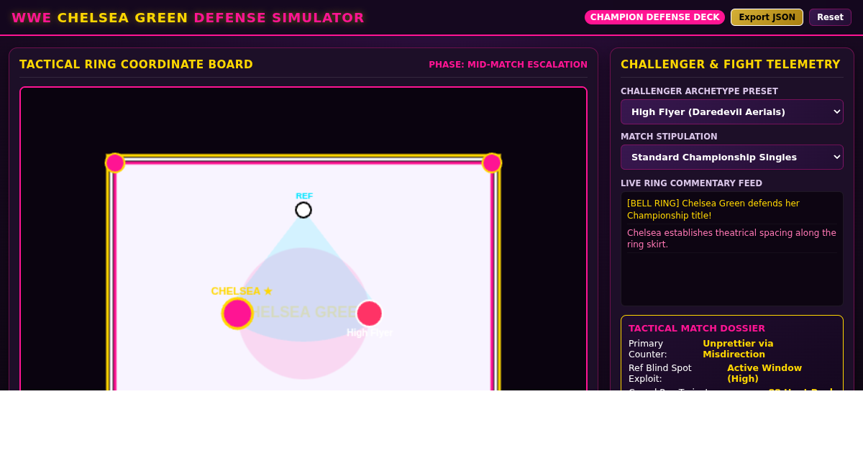Click the Champion Defense Deck badge
The height and width of the screenshot is (453, 863).
654,17
